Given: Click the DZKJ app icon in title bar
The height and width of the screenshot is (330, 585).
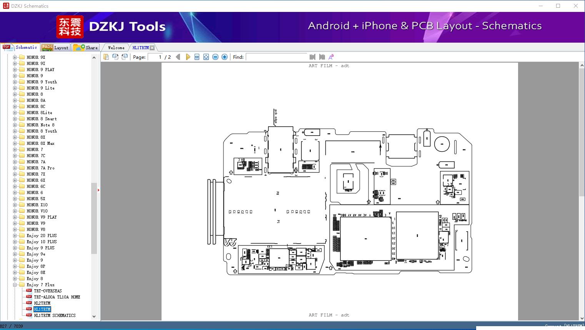Looking at the screenshot, I should pos(6,6).
